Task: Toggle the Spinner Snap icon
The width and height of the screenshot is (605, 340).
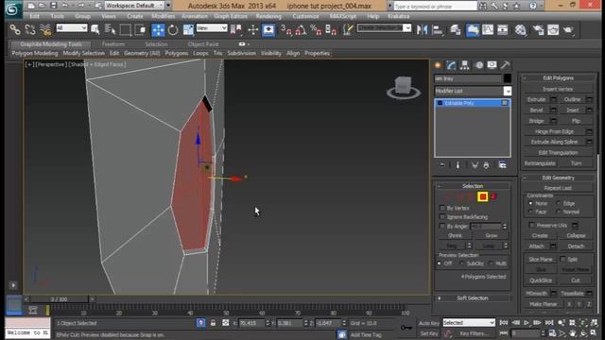Action: 331,29
